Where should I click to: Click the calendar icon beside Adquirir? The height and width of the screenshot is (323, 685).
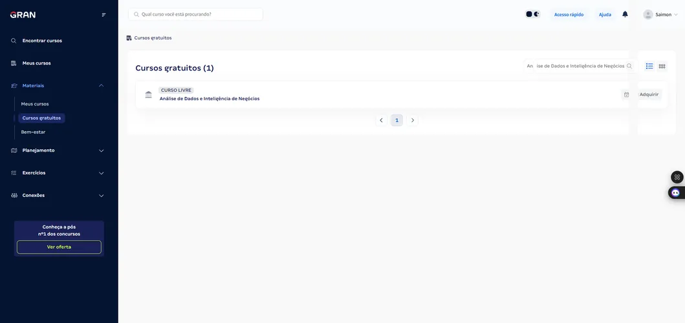pyautogui.click(x=626, y=94)
